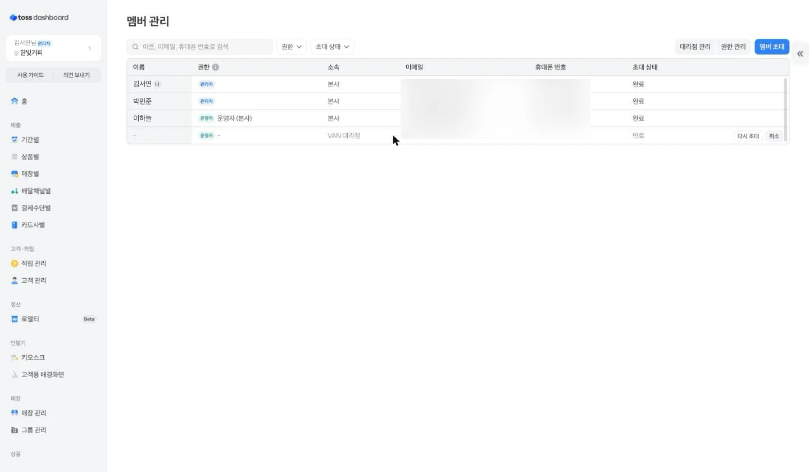Open the 초대 상태 filter dropdown
The image size is (809, 472).
[332, 47]
